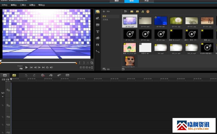The height and width of the screenshot is (134, 217).
Task: Step to the next frame
Action: click(x=39, y=68)
